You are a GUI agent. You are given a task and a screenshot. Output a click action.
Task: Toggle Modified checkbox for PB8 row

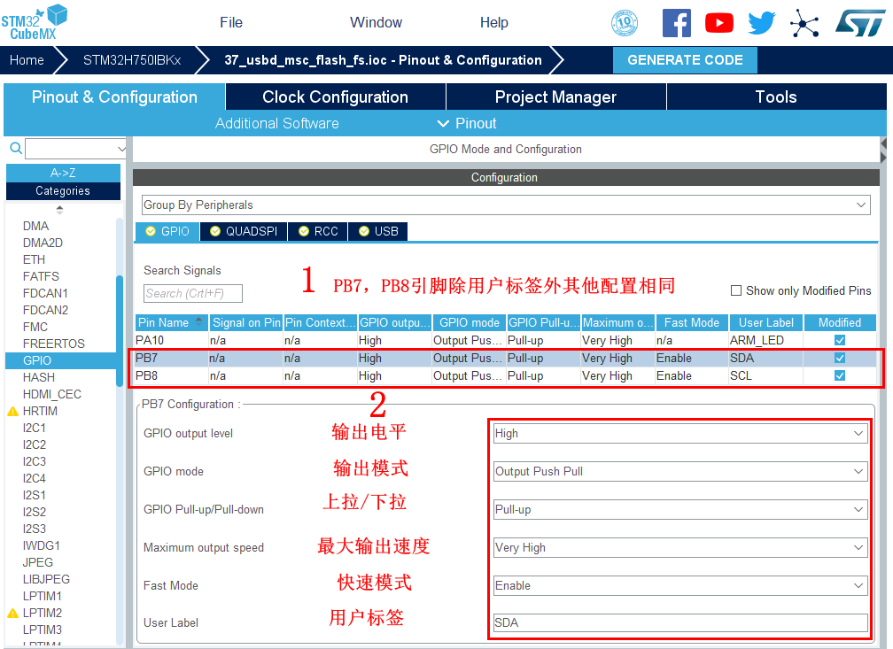[839, 375]
